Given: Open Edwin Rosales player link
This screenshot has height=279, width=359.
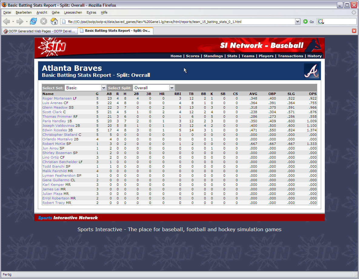Looking at the screenshot, I should [55, 130].
